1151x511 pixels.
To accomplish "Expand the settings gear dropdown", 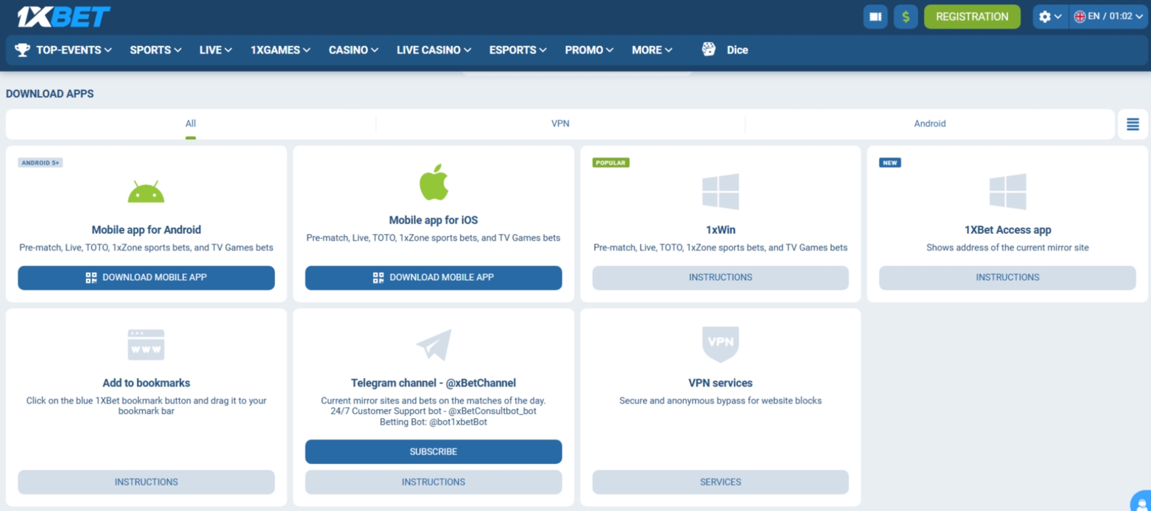I will pyautogui.click(x=1050, y=17).
